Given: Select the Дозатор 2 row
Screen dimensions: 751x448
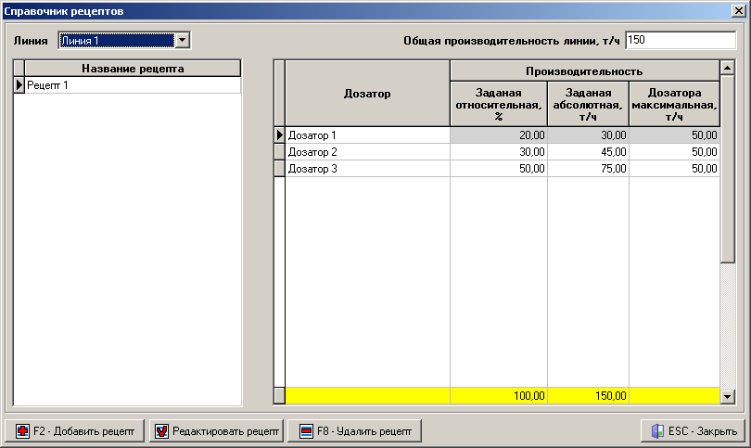Looking at the screenshot, I should coord(367,152).
